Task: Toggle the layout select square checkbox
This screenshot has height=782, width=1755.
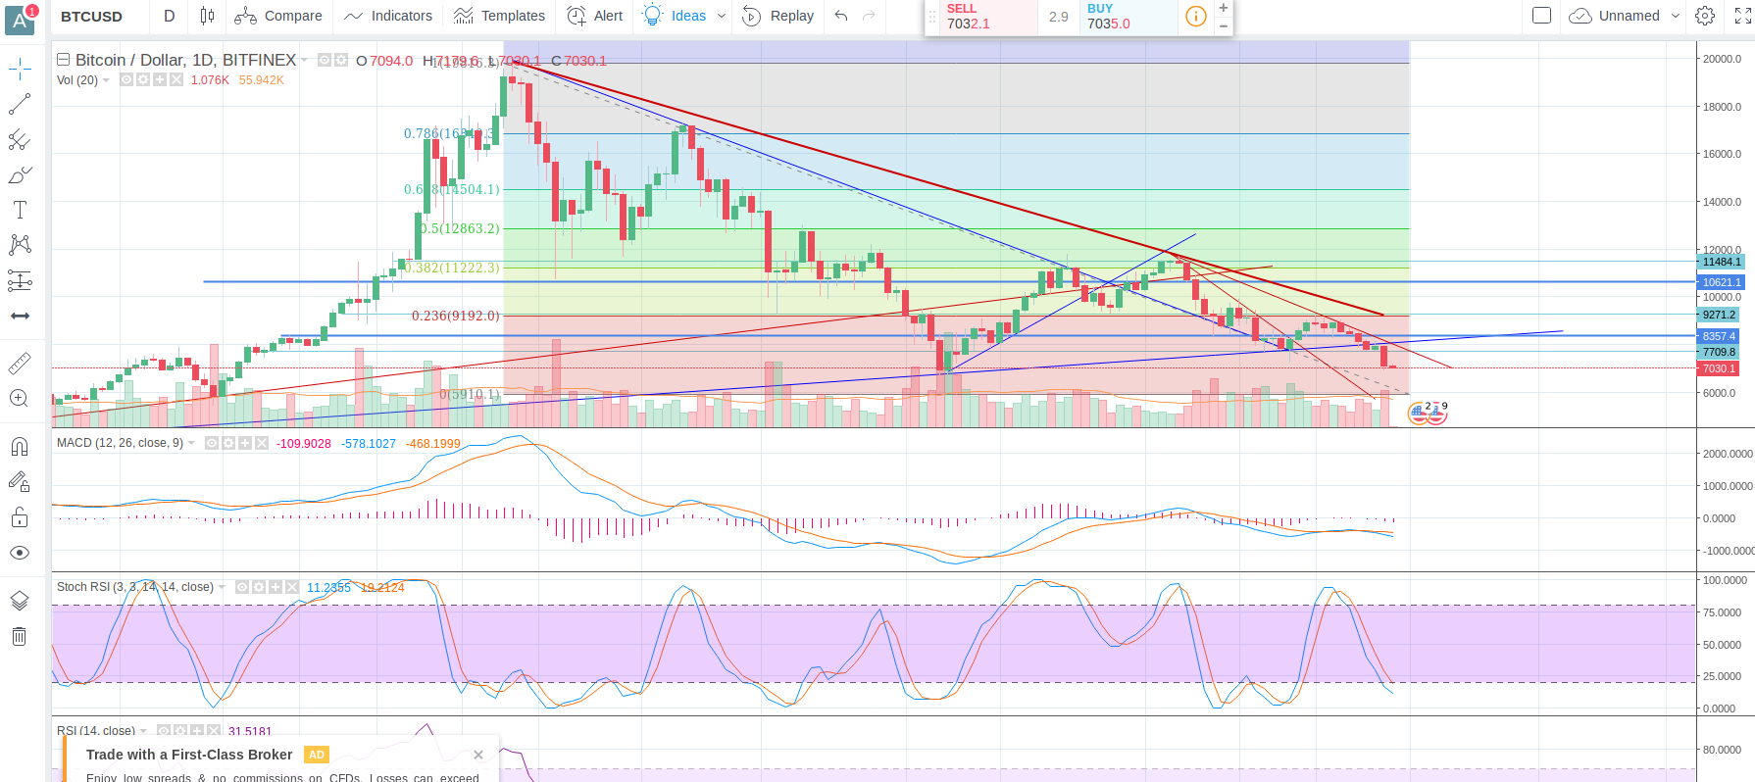Action: (x=1541, y=16)
